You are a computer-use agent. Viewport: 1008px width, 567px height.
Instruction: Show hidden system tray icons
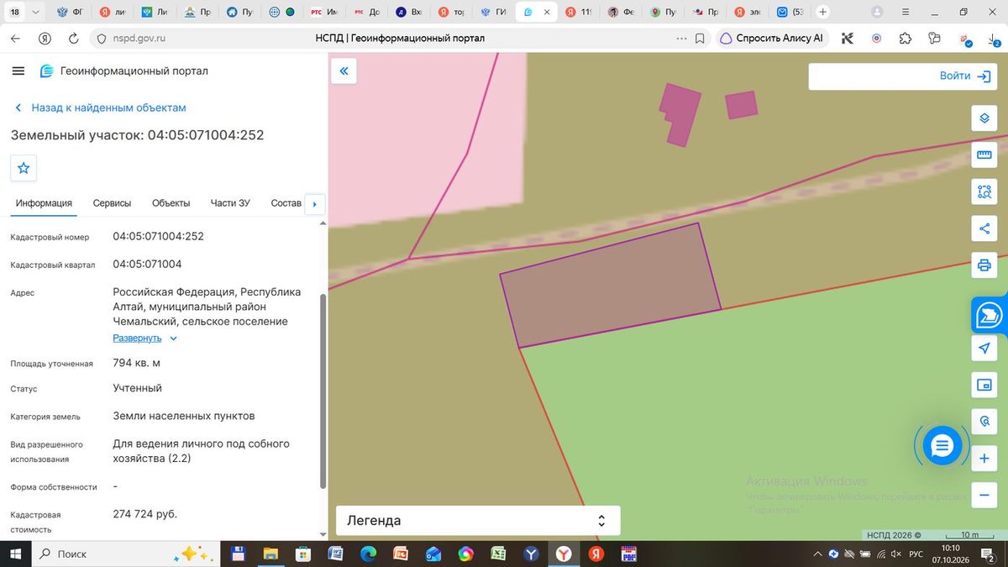coord(819,554)
